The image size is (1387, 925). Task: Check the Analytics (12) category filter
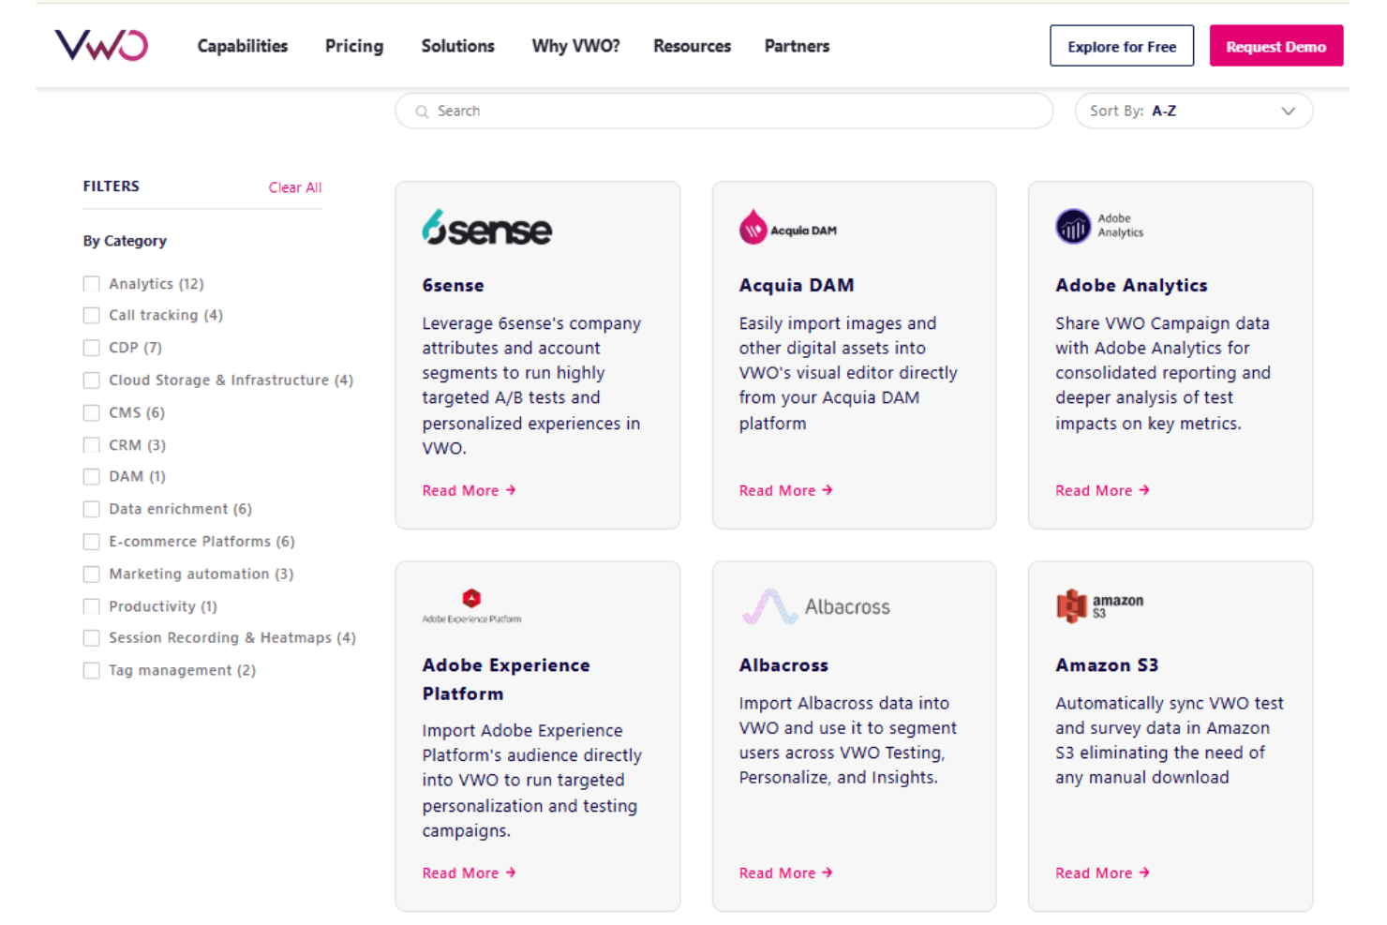tap(91, 284)
